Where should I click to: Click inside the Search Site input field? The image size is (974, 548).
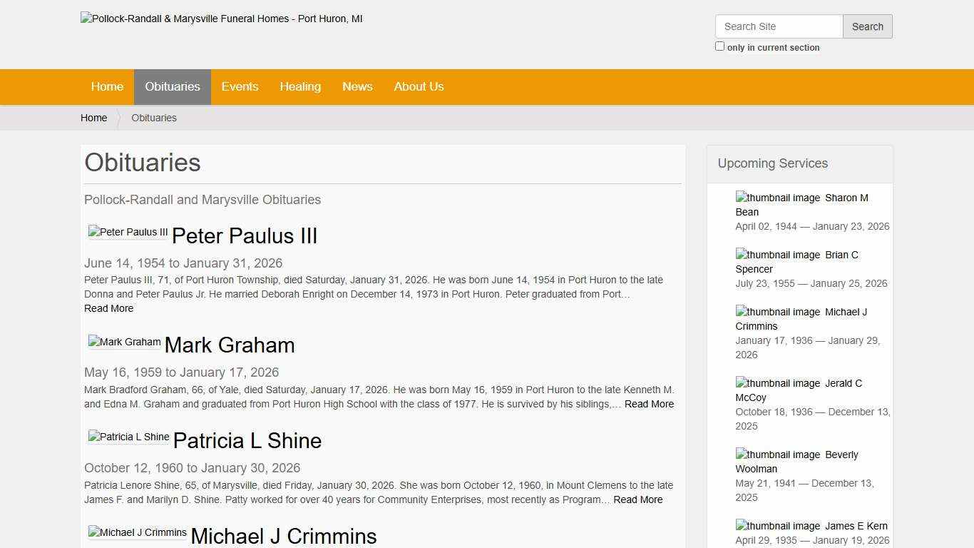pos(779,26)
